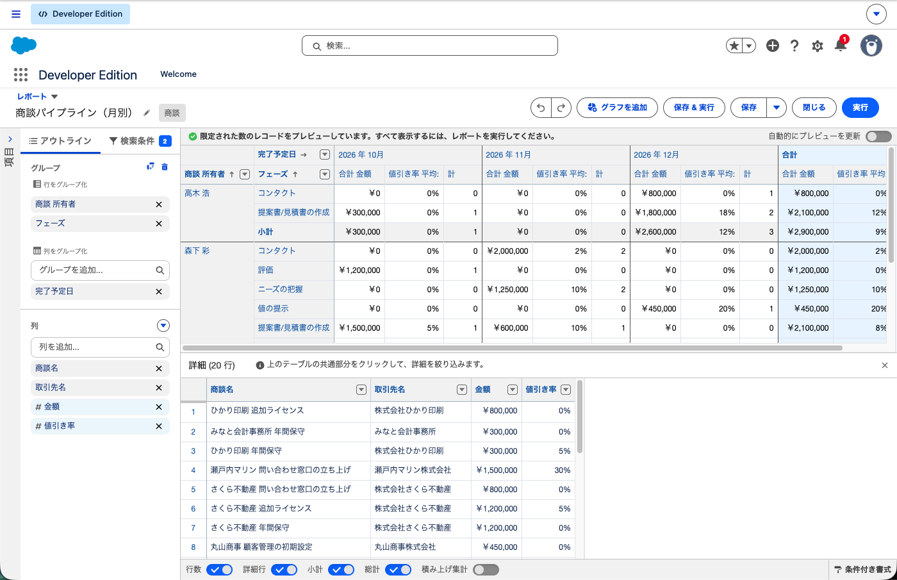
Task: Click the 保存 & 実行 button
Action: coord(694,108)
